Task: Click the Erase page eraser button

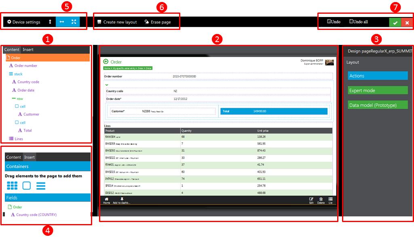Action: click(157, 22)
